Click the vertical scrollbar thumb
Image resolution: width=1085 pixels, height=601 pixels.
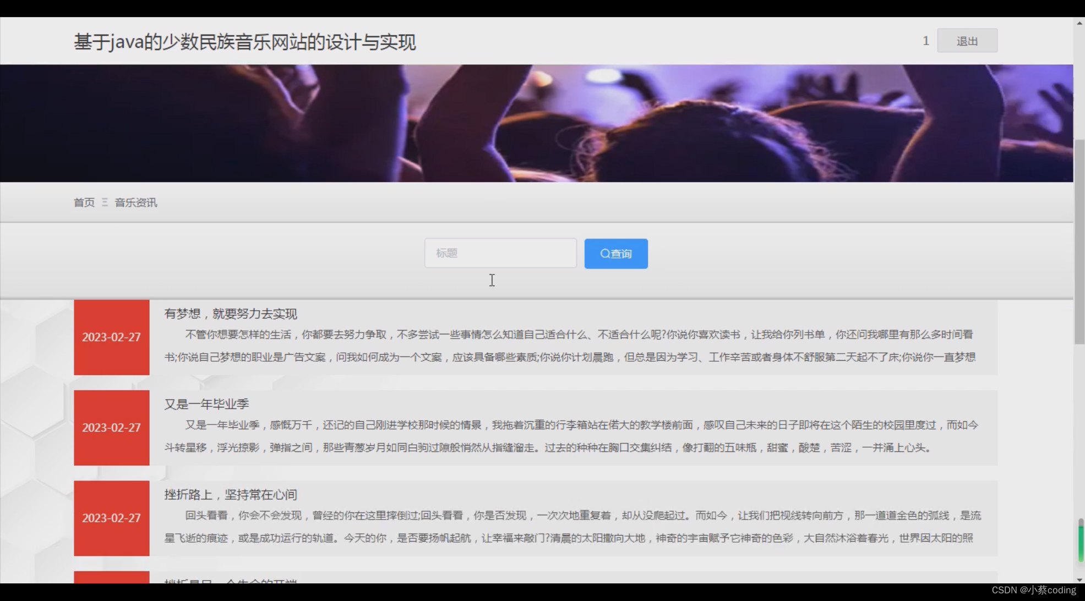1079,242
